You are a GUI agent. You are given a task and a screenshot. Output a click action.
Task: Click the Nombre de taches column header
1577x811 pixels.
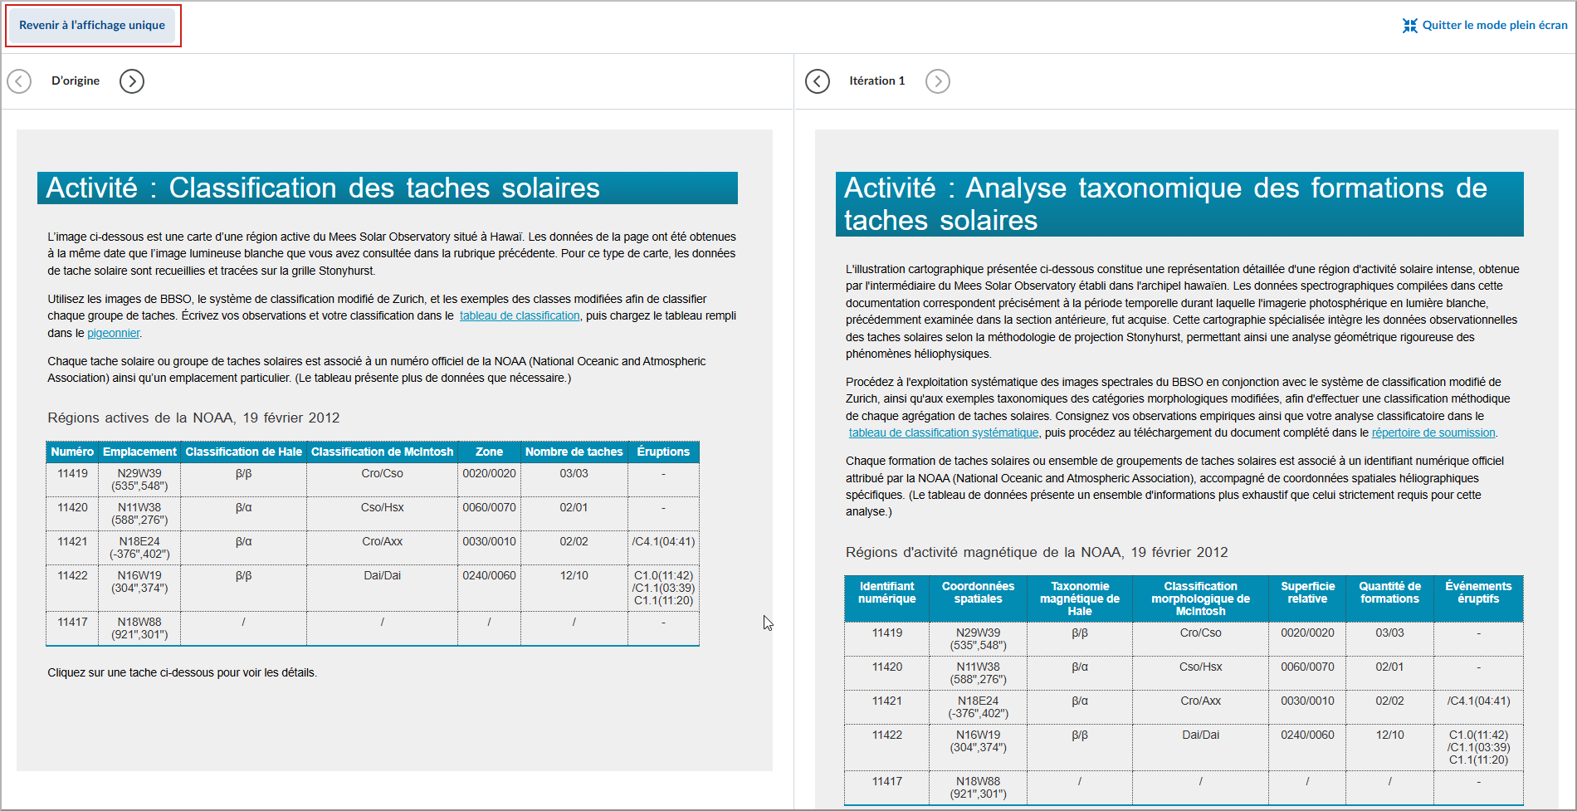click(574, 452)
